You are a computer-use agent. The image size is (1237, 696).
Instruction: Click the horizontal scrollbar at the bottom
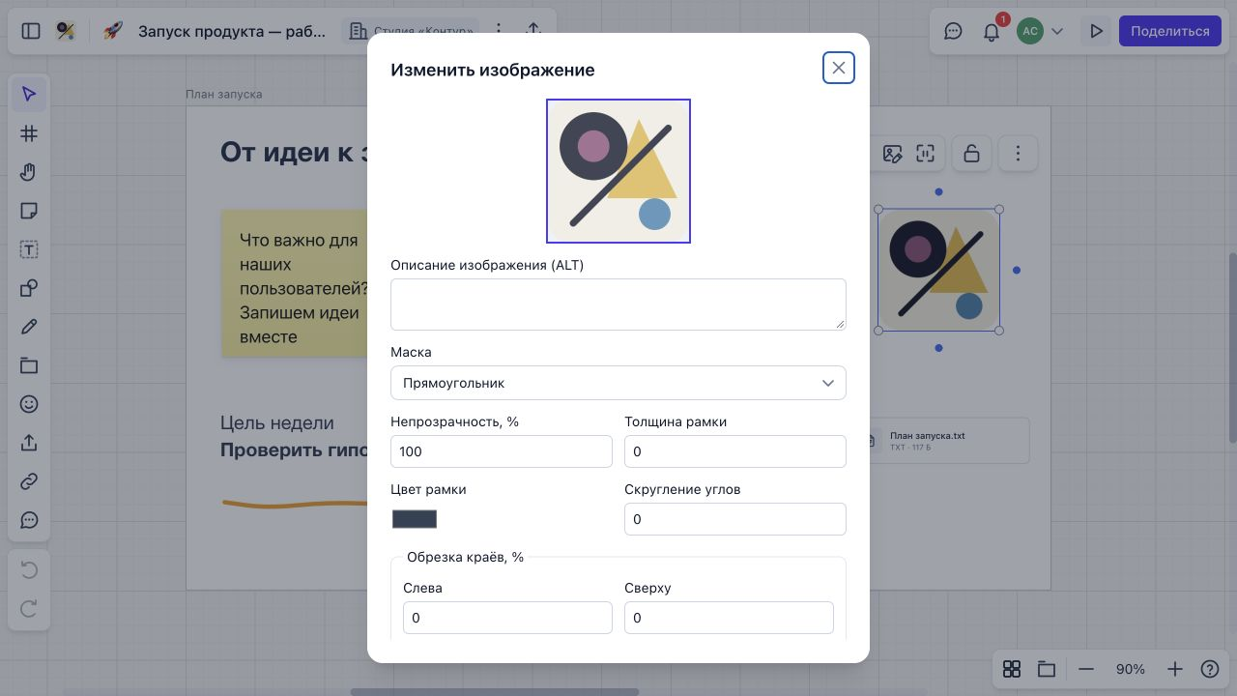pos(495,692)
